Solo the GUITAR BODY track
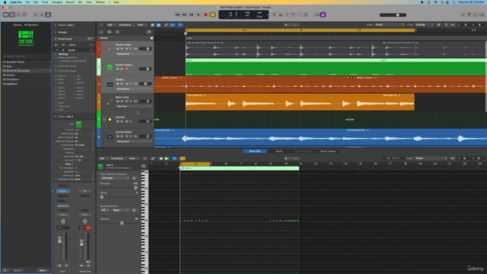487x274 pixels. pyautogui.click(x=122, y=136)
